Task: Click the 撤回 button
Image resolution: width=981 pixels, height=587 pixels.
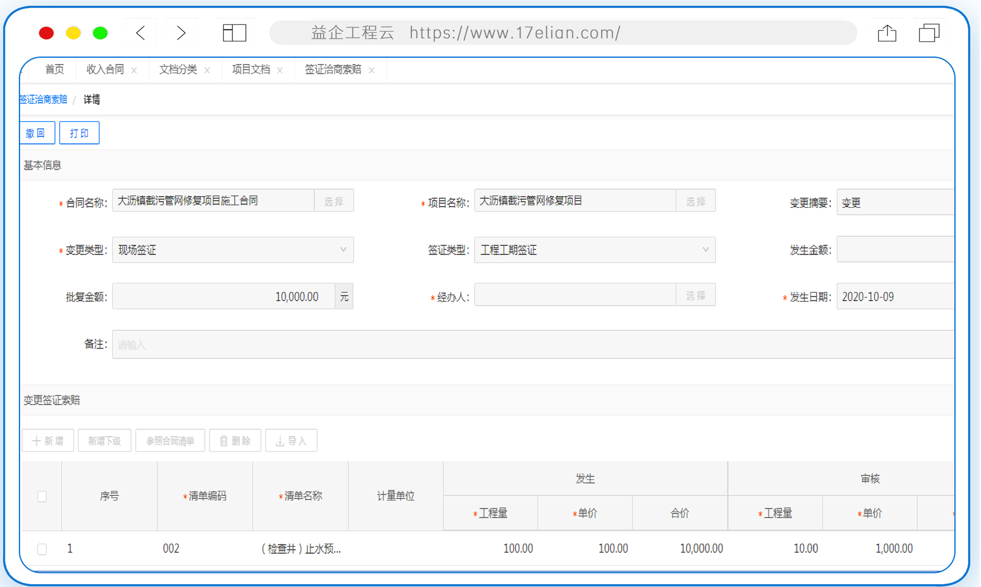Action: click(x=37, y=133)
